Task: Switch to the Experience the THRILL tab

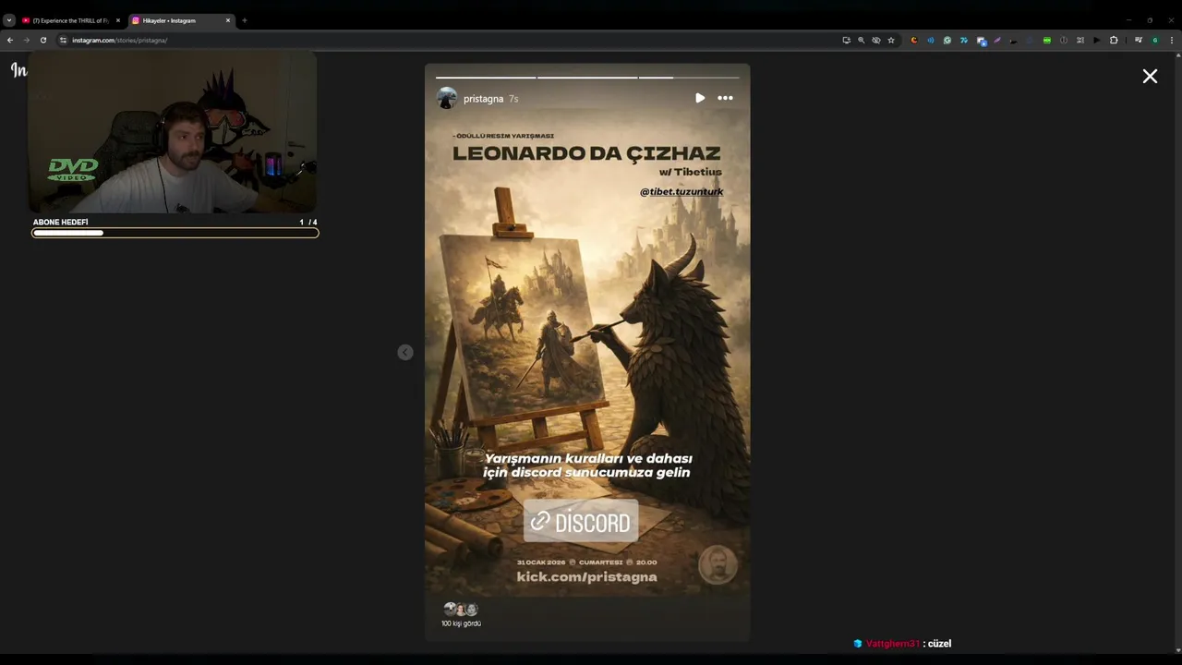Action: [x=70, y=20]
